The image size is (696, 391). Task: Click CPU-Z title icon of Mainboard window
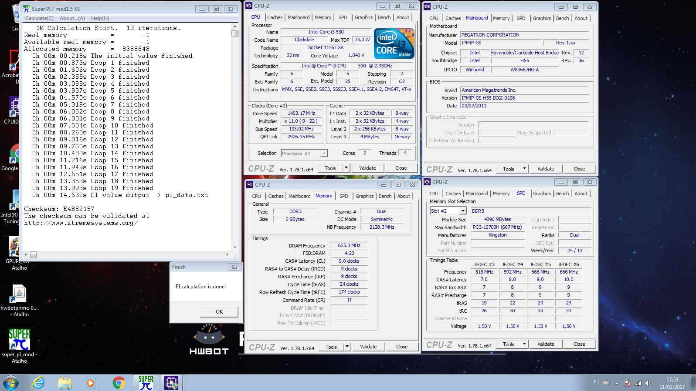coord(427,7)
